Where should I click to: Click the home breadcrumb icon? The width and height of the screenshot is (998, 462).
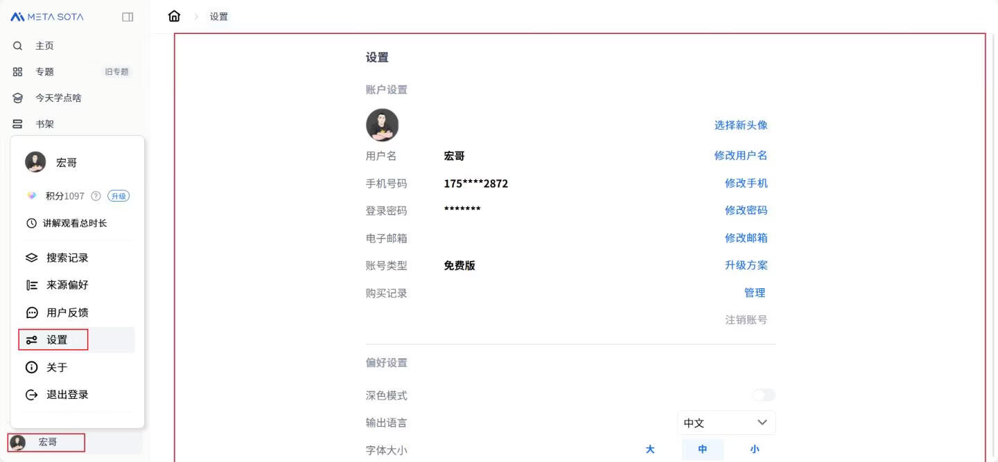[x=175, y=16]
